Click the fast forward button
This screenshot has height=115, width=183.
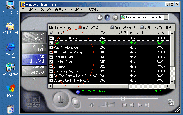pyautogui.click(x=139, y=105)
